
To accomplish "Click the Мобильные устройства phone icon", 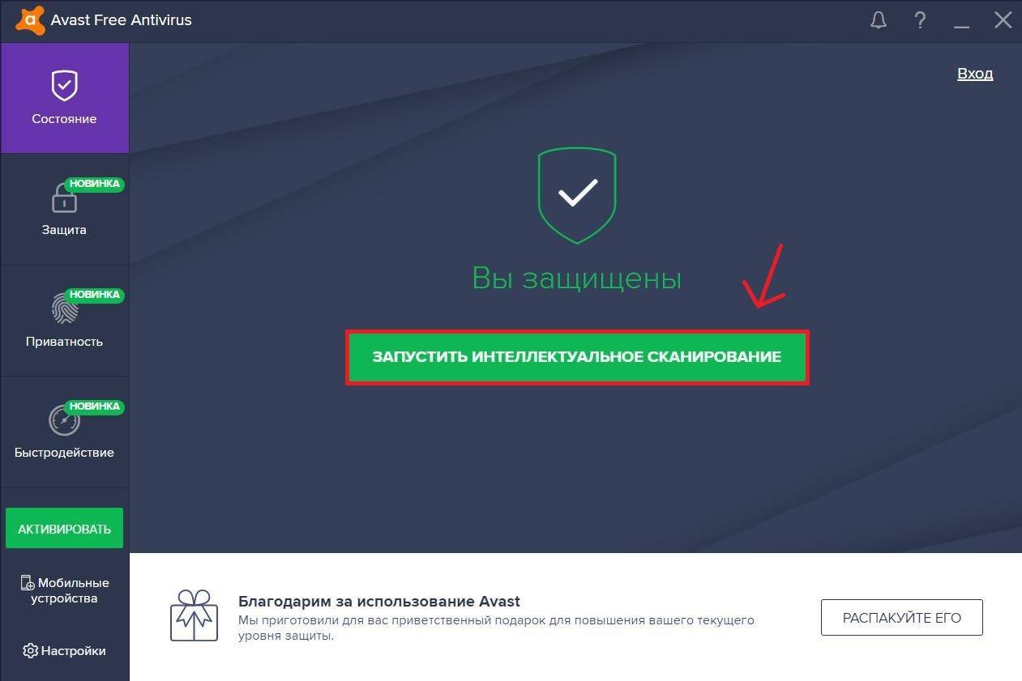I will click(28, 583).
